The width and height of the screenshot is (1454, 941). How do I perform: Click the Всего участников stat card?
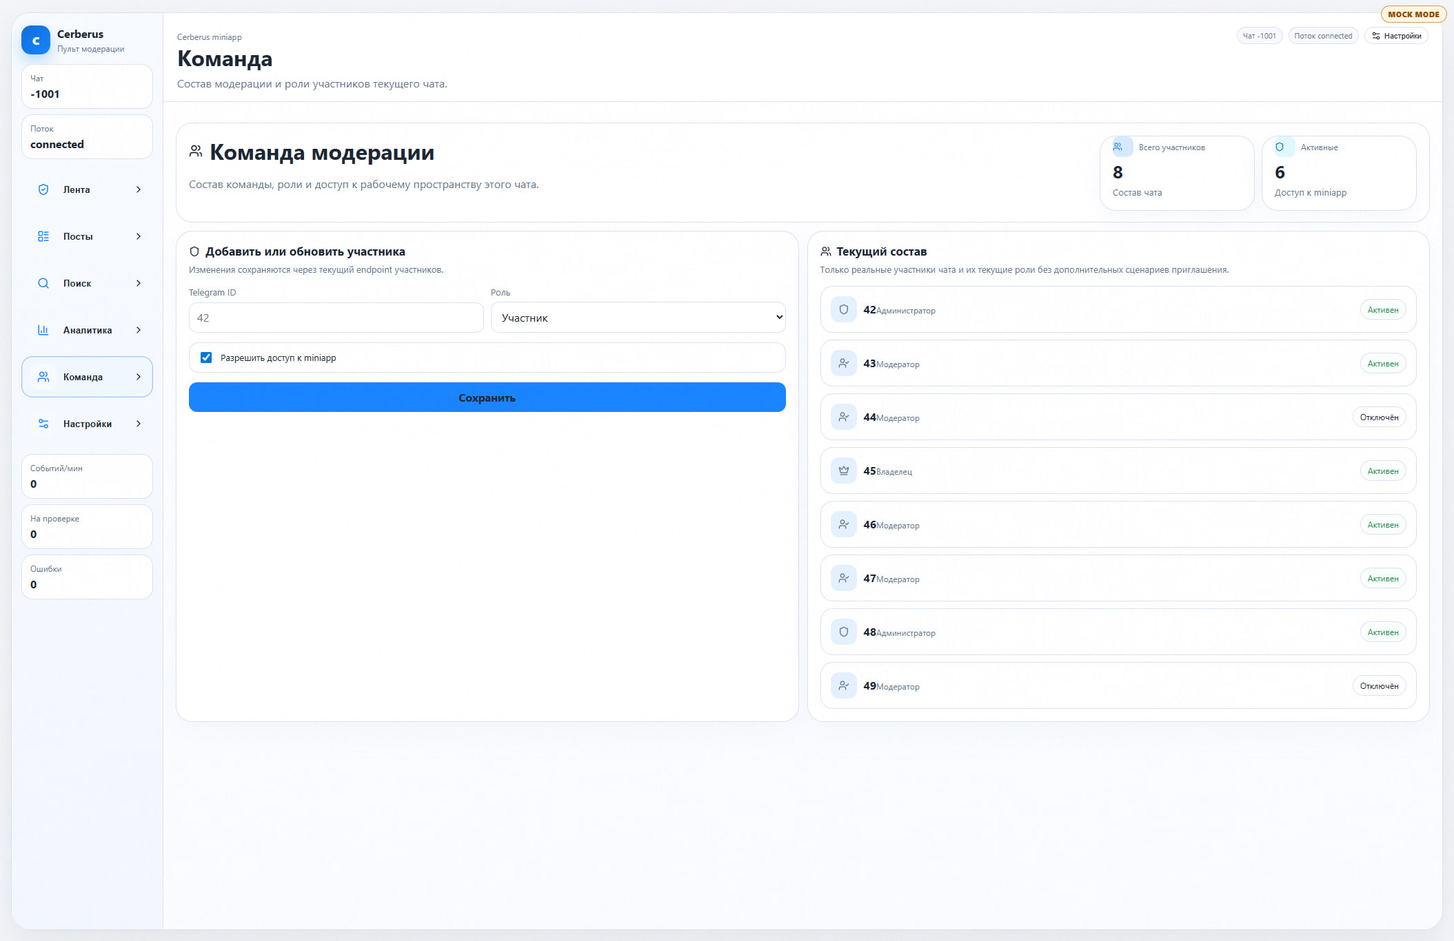point(1176,173)
